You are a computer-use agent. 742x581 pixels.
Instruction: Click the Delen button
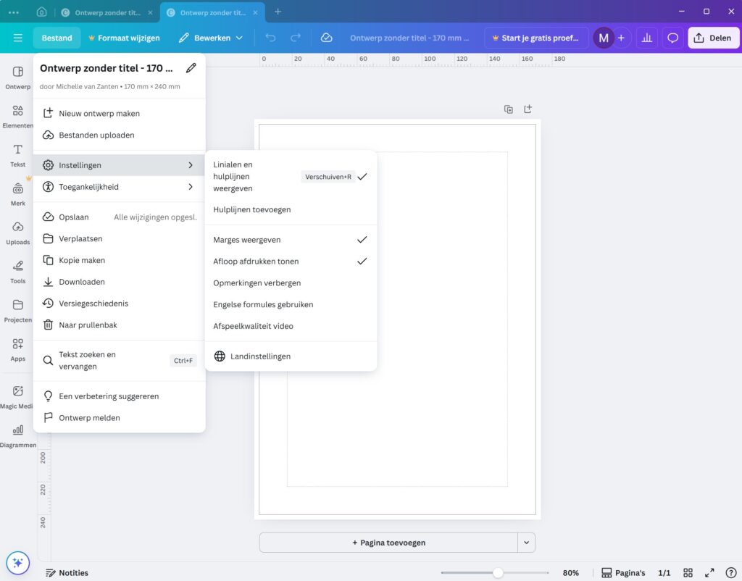713,38
